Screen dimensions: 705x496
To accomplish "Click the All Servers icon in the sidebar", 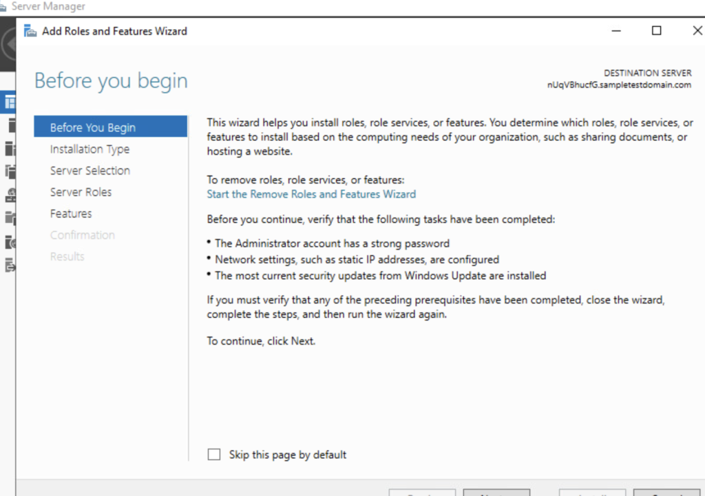I will pyautogui.click(x=10, y=149).
